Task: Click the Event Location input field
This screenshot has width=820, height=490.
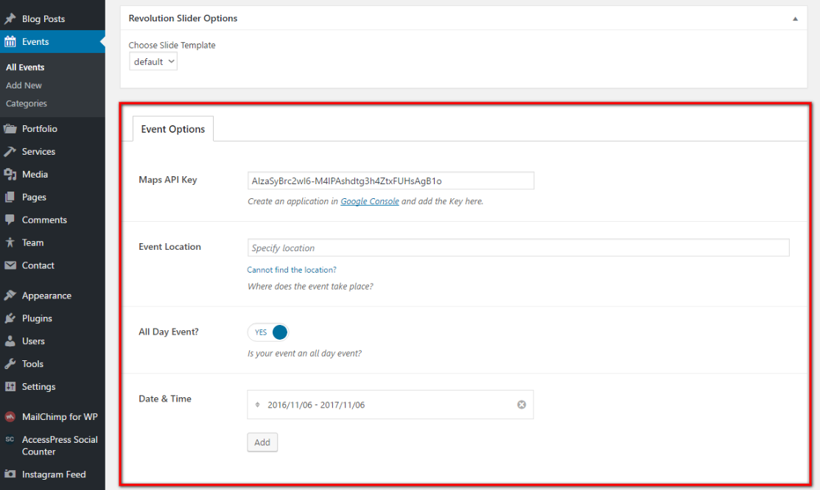Action: [518, 248]
